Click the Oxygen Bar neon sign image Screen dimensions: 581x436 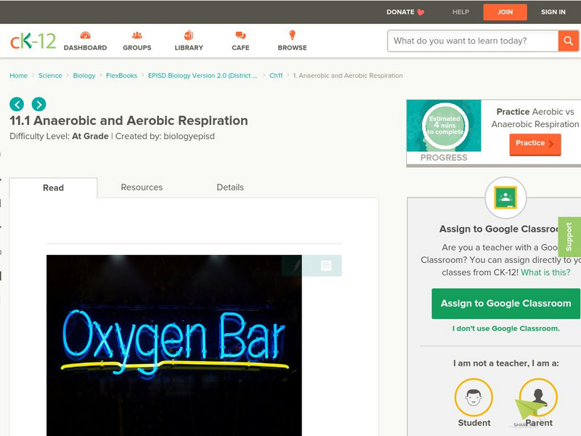click(174, 345)
